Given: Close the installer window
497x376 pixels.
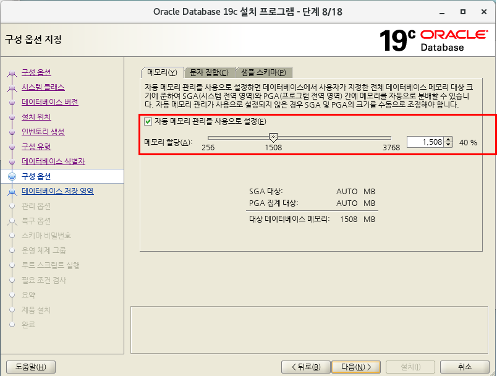Looking at the screenshot, I should tap(483, 12).
